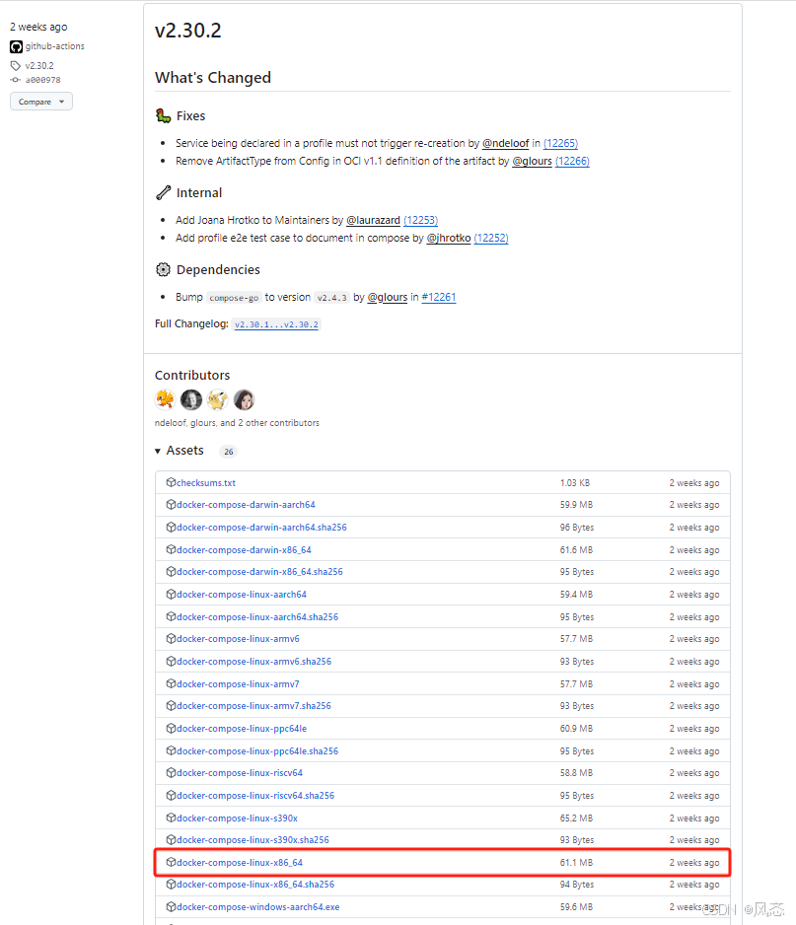Download docker-compose-linux-ppc64le
Viewport: 796px width, 925px height.
pos(242,729)
